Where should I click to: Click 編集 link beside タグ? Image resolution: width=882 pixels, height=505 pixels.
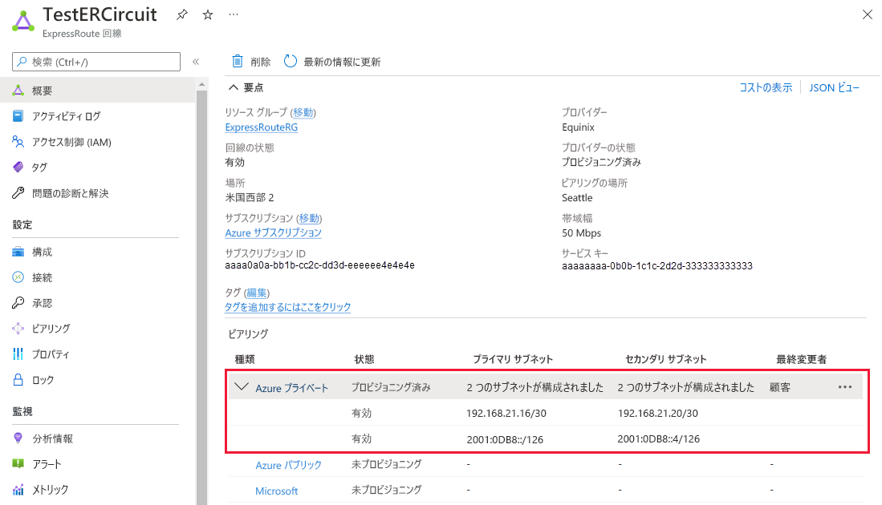[x=257, y=293]
